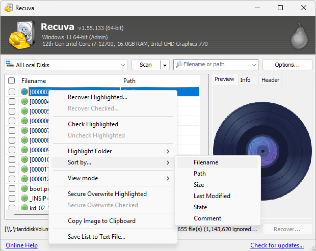Click the Recover... button
Viewport: 316px width, 251px height.
(x=287, y=229)
